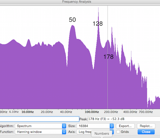The image size is (160, 138).
Task: Open the Size dropdown showing 16384
Action: (x=95, y=126)
